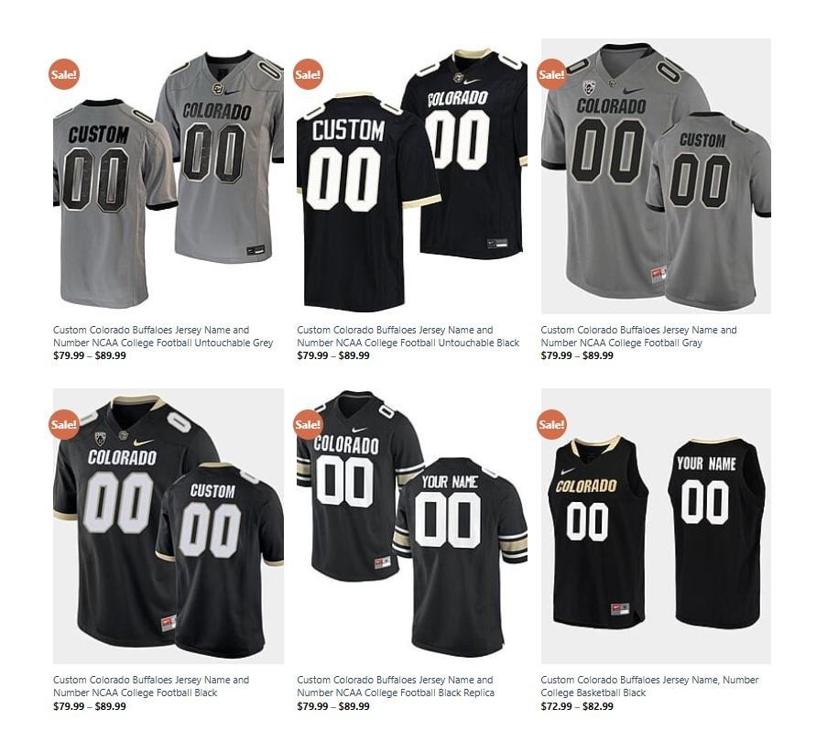Screen dimensions: 838x731
Task: Open the Untouchable Black jersey product image
Action: (x=412, y=176)
